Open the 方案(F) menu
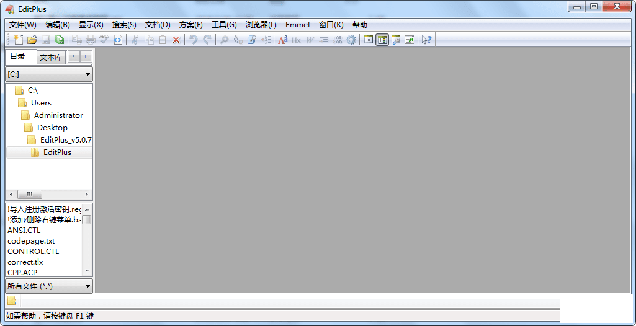636x326 pixels. 190,25
